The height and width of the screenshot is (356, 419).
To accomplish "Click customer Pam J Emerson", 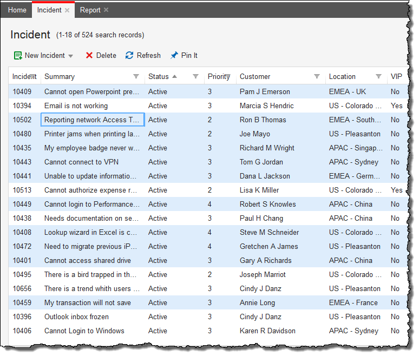I will click(x=265, y=91).
